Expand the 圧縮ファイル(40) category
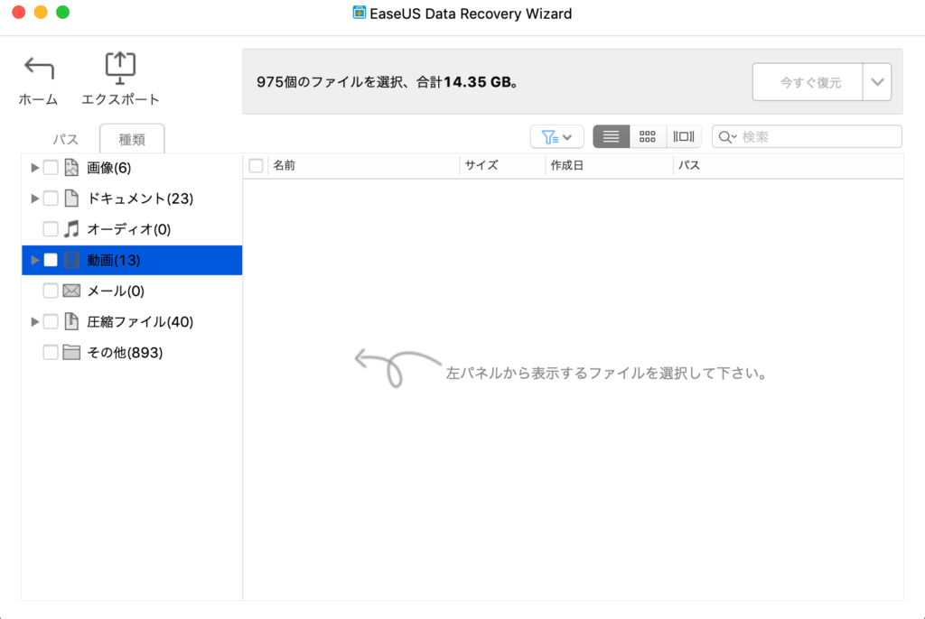 click(35, 322)
